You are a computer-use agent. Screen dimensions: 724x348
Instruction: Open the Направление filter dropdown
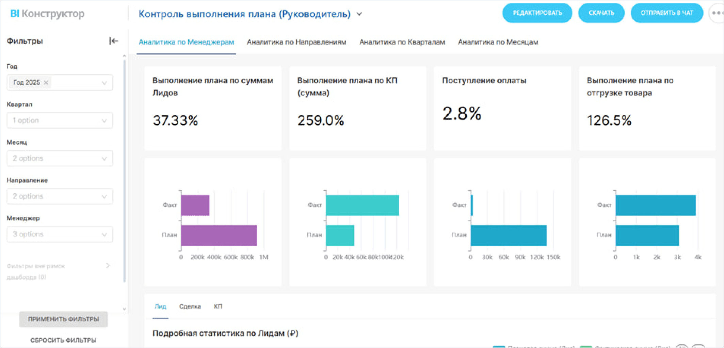point(60,196)
